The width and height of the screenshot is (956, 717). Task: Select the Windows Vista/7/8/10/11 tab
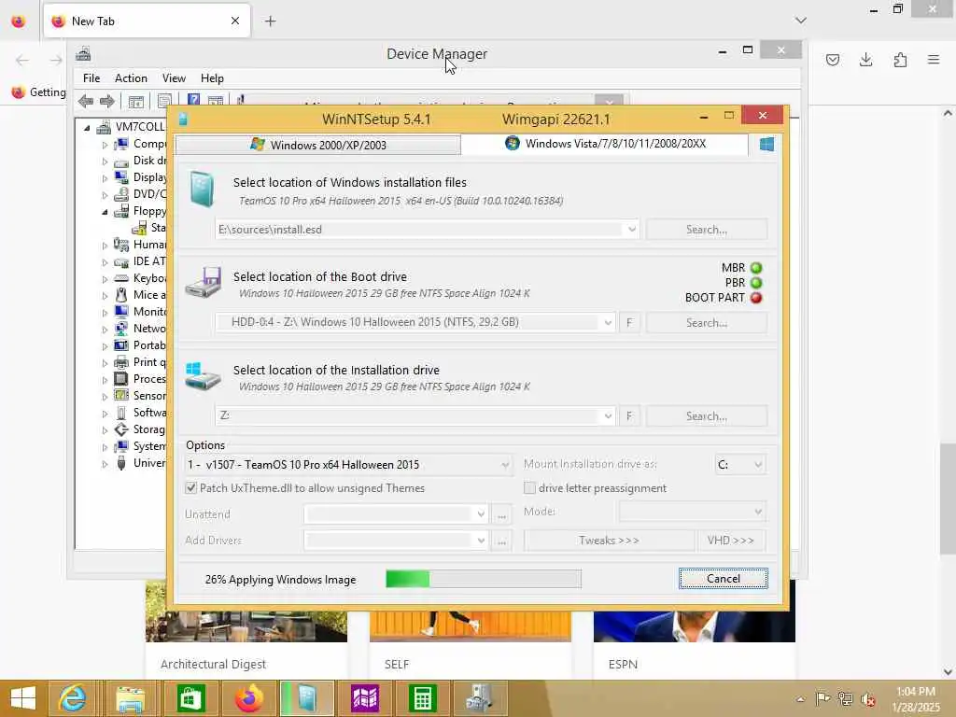click(605, 144)
